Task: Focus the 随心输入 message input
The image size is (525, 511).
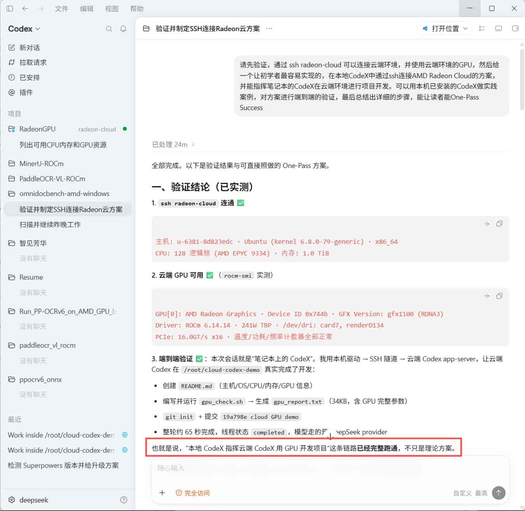Action: coord(330,468)
